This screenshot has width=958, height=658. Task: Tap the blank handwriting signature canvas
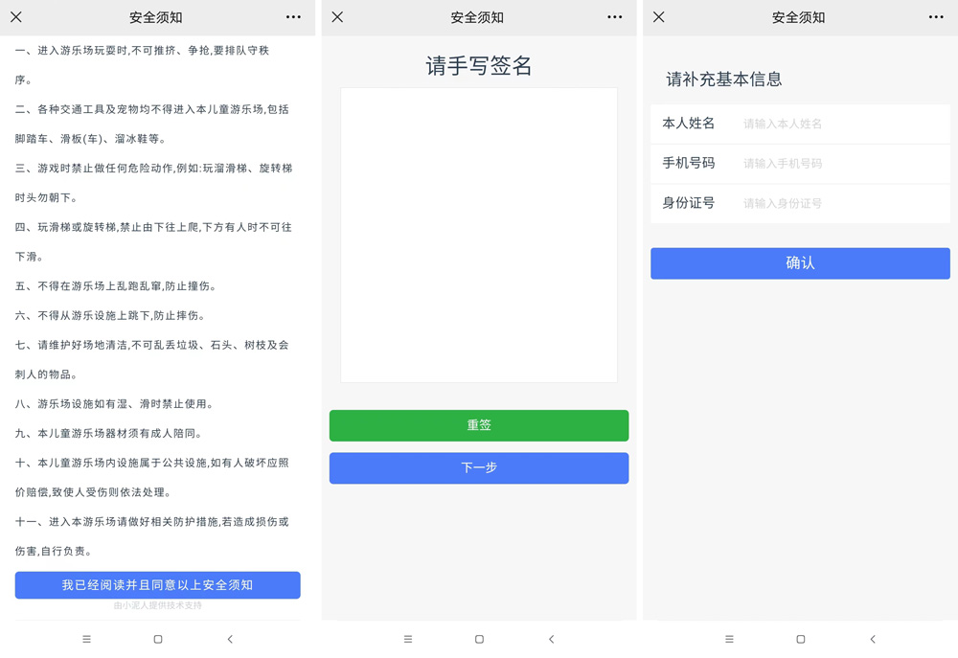point(479,235)
